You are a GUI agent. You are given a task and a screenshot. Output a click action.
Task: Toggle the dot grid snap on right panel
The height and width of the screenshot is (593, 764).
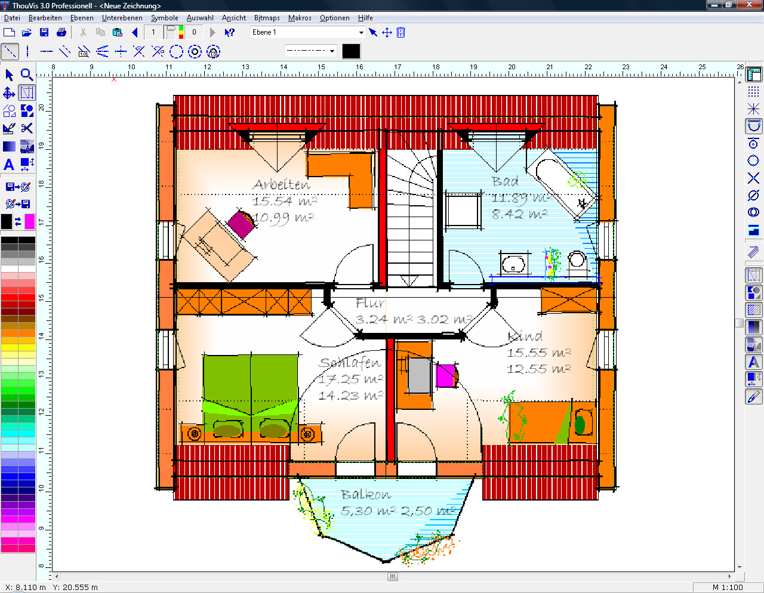pos(753,91)
